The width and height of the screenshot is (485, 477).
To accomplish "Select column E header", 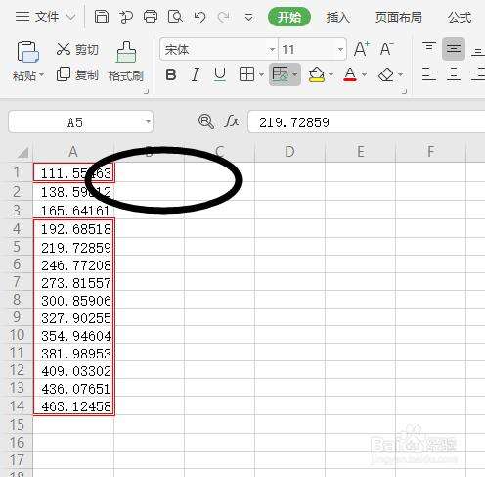I will (360, 152).
